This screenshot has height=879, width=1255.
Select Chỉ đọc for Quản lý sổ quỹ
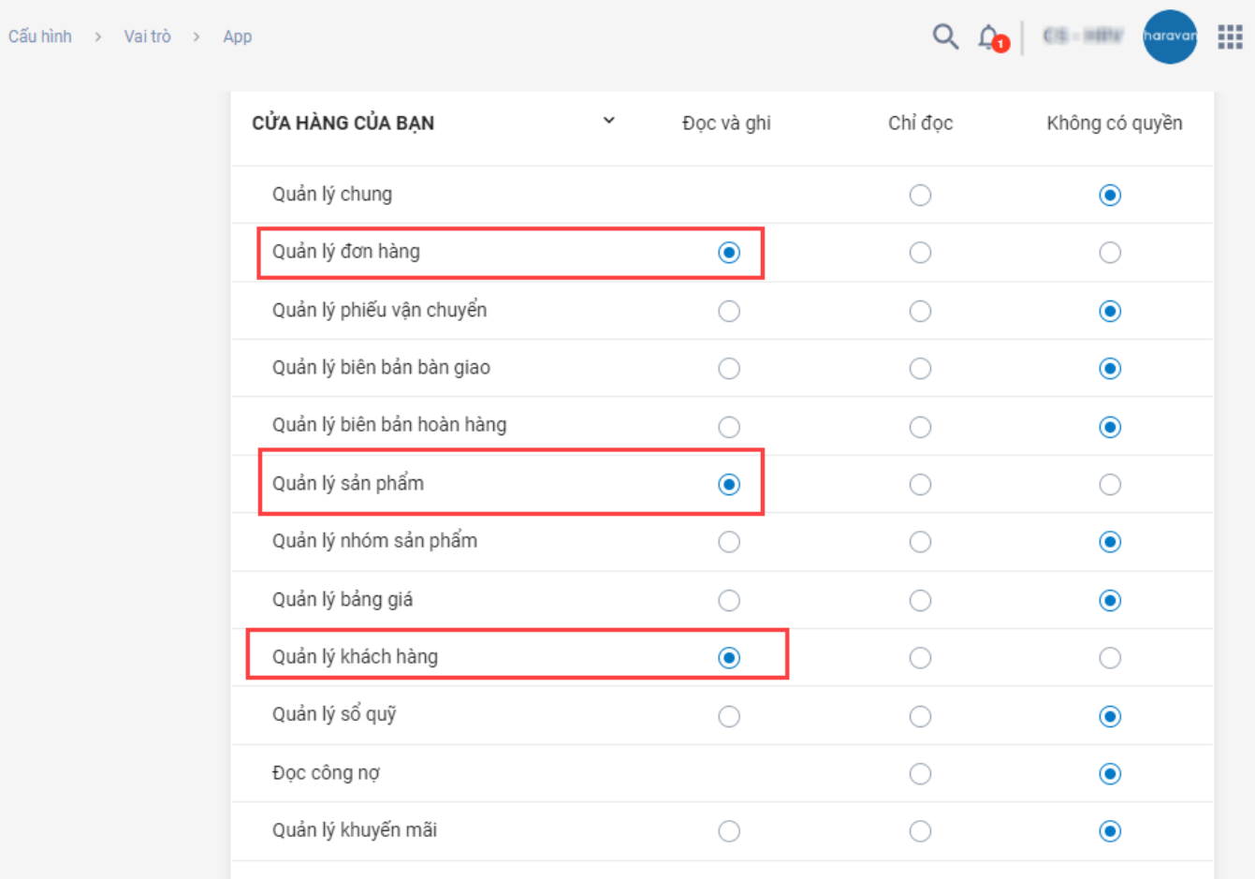920,716
